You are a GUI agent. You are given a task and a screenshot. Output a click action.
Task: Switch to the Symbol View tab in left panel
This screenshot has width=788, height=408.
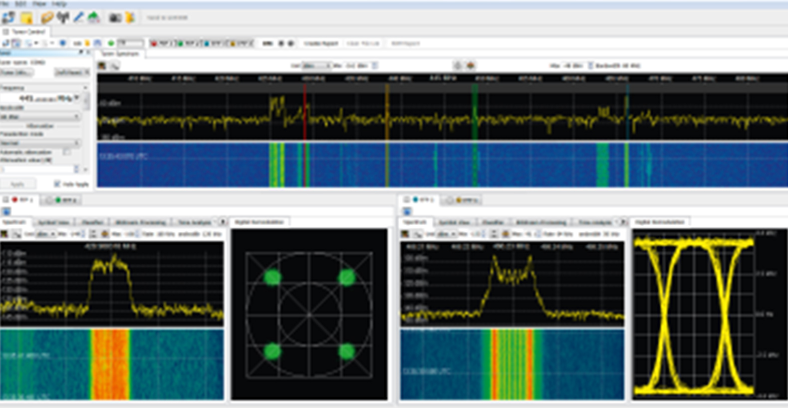(x=54, y=222)
